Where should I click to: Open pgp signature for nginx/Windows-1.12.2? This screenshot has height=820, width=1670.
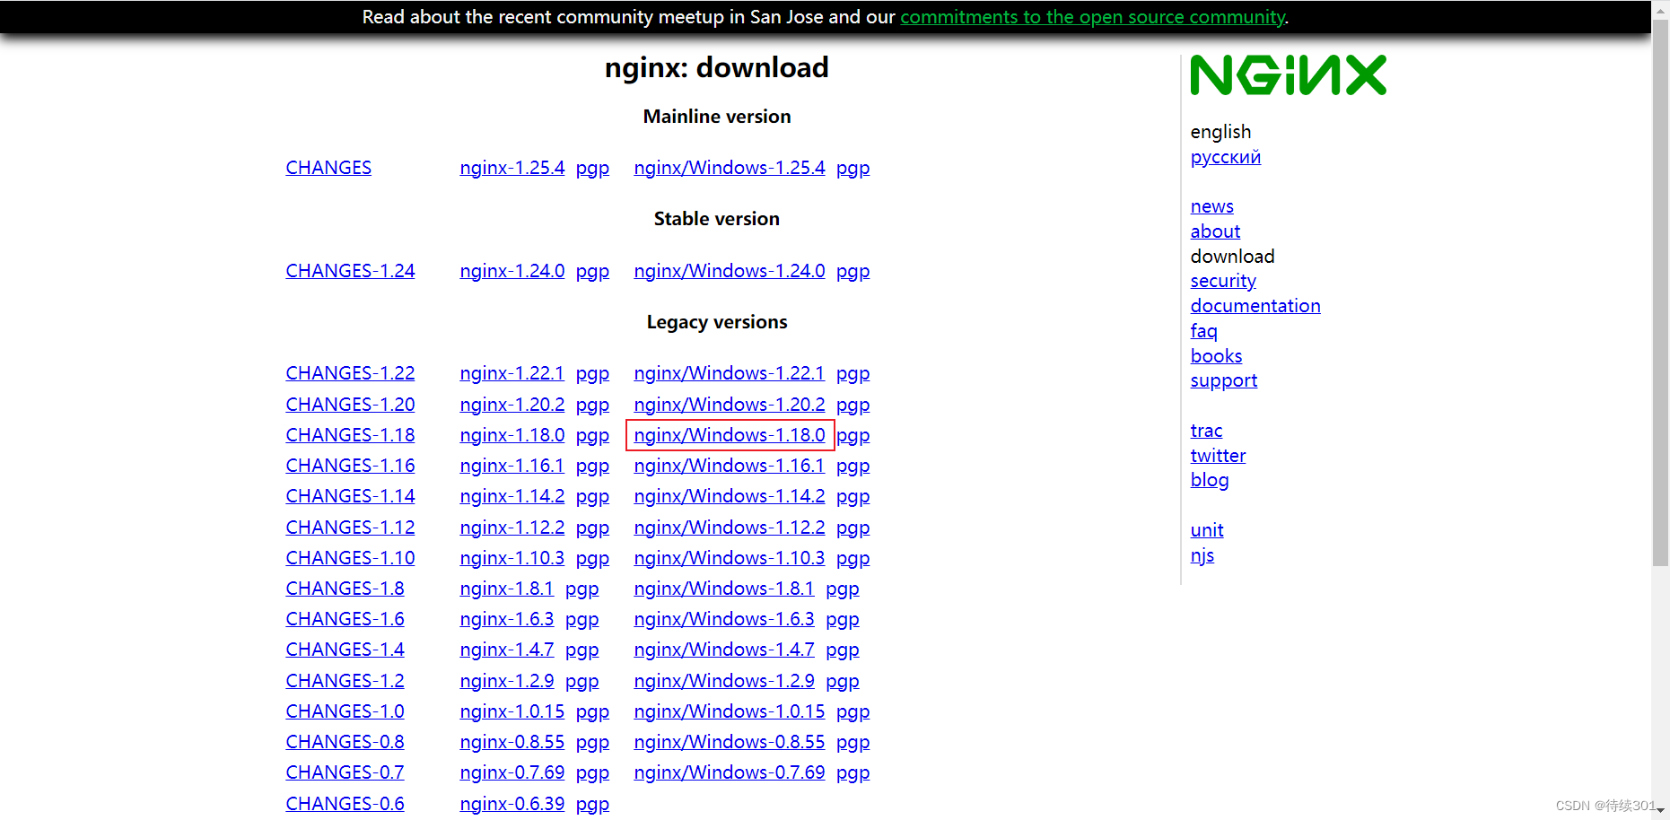click(x=853, y=528)
